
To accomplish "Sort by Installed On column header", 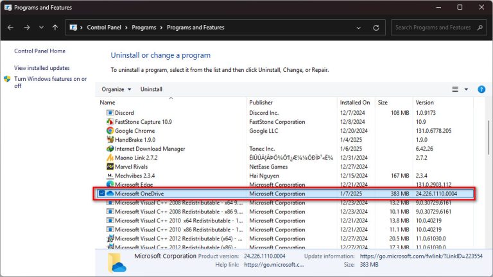I will 355,103.
